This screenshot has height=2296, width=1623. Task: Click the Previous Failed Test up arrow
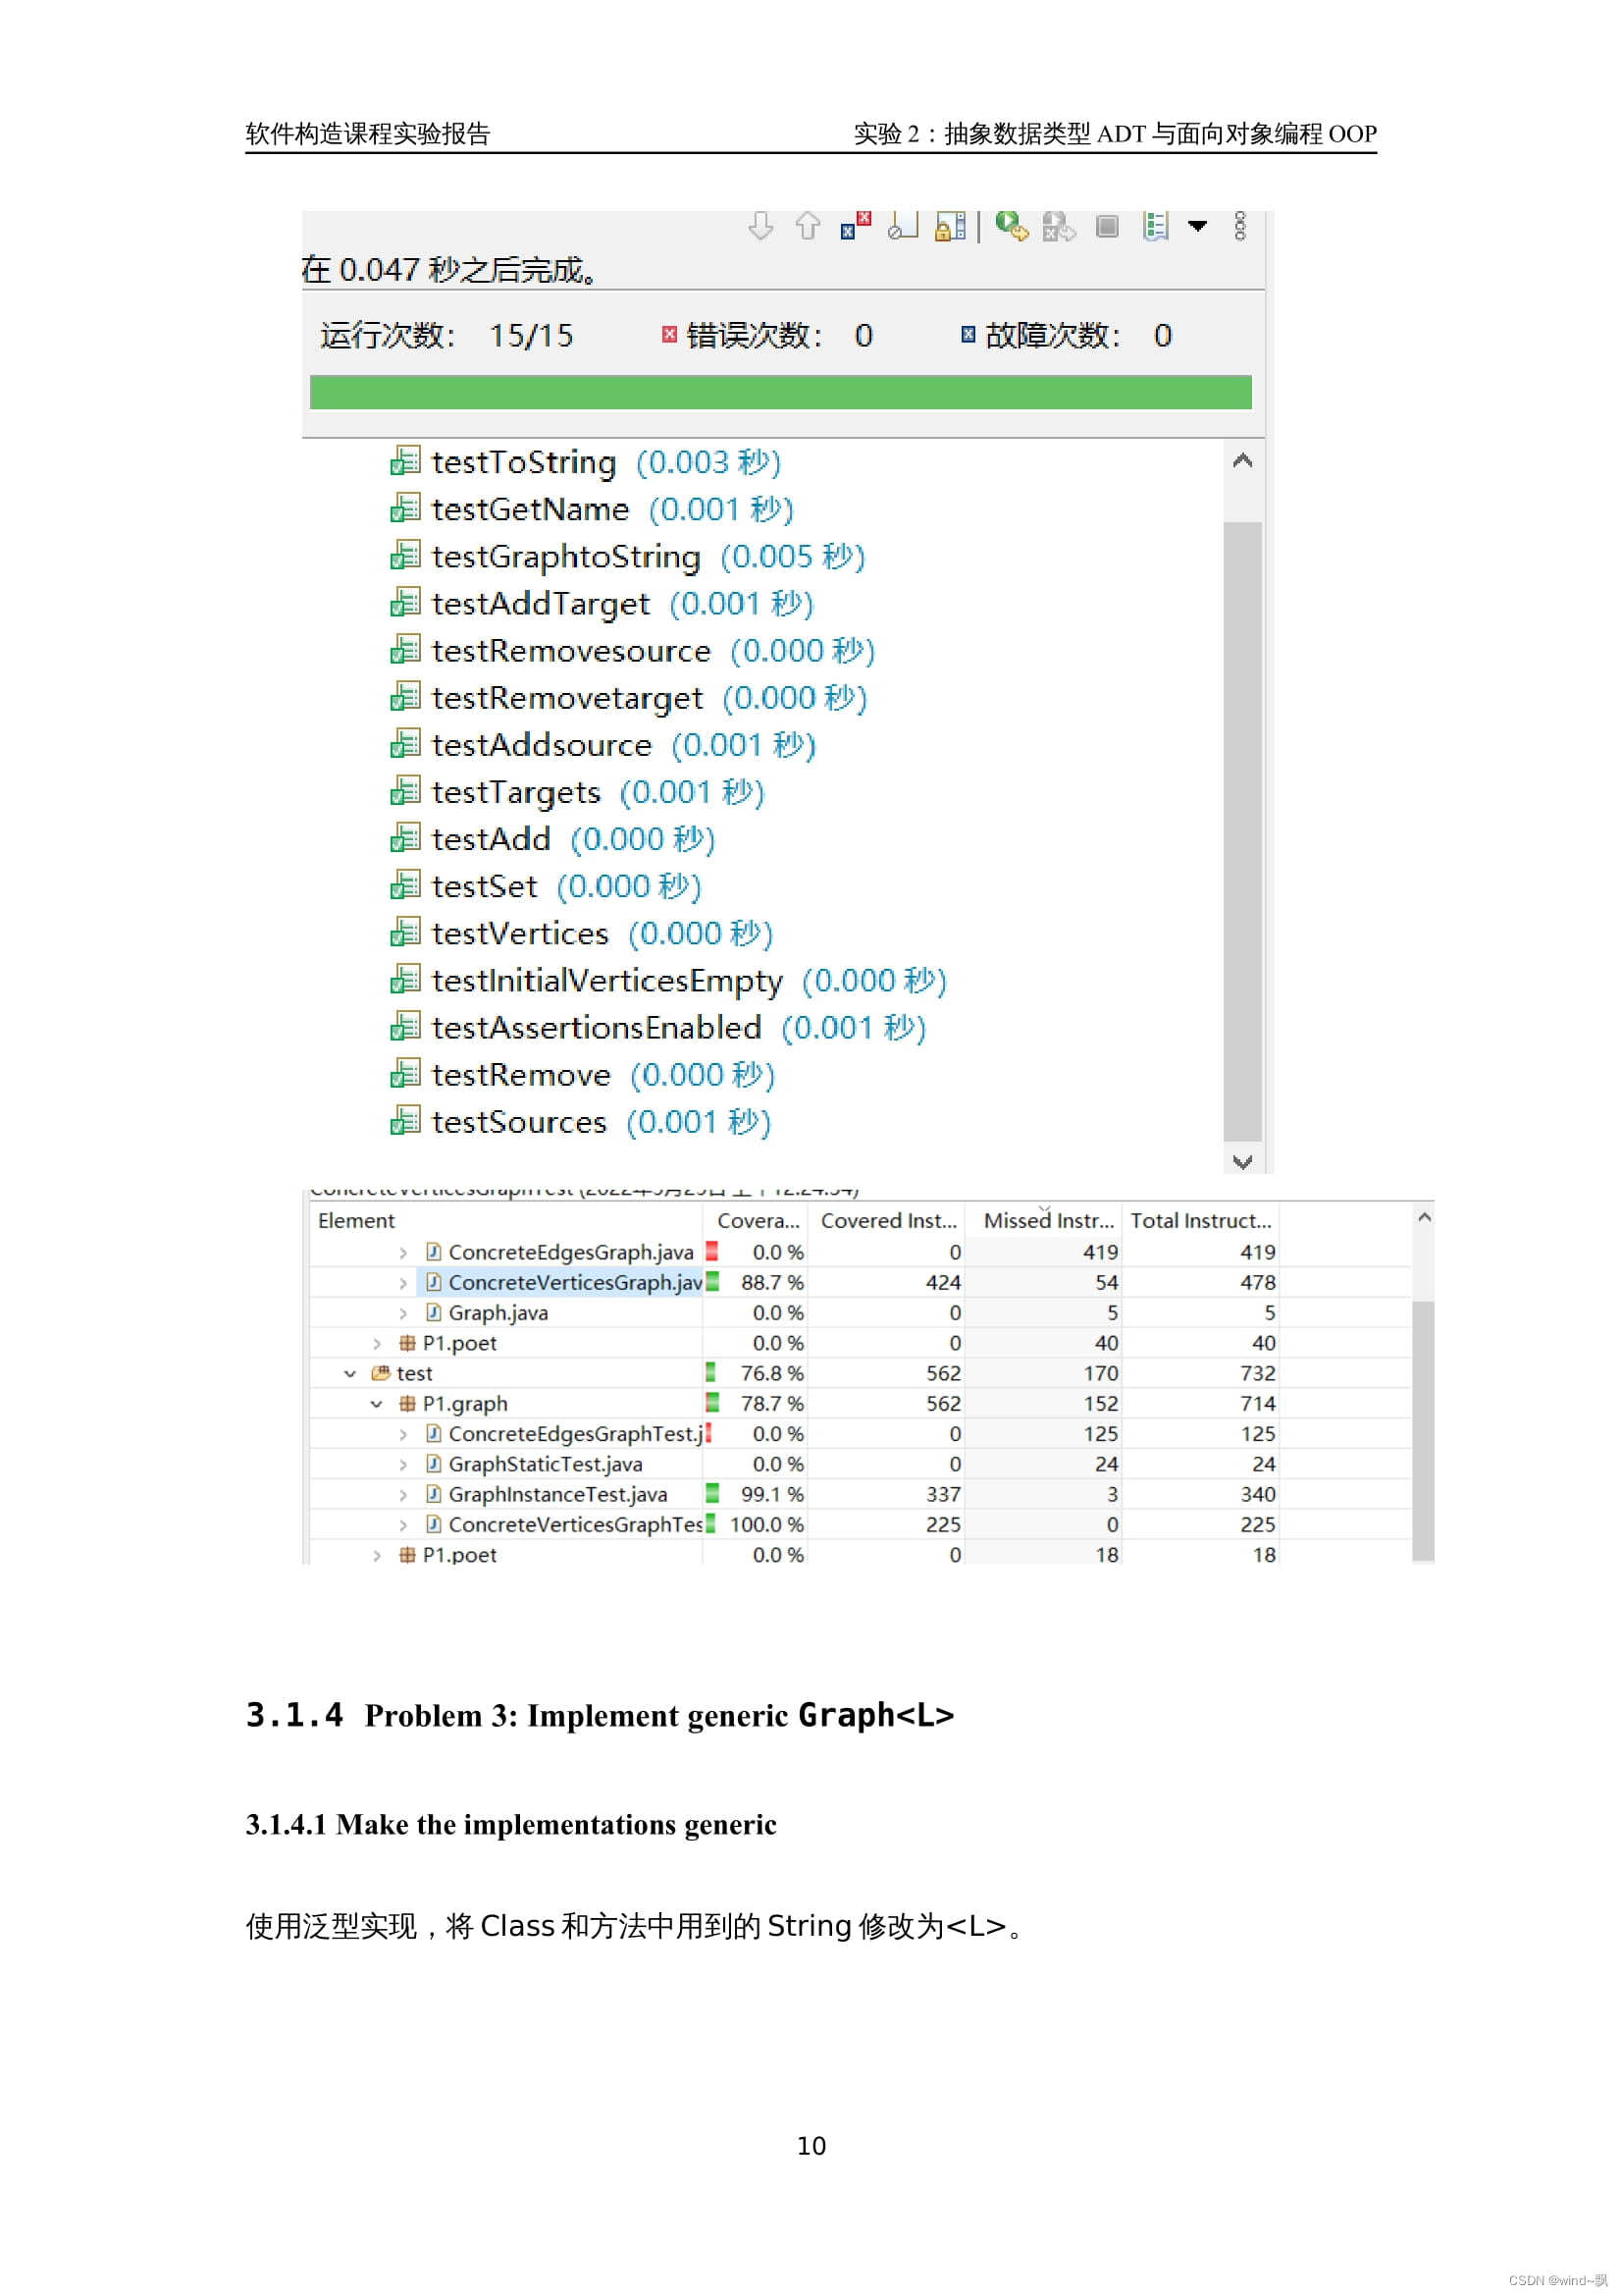(808, 226)
